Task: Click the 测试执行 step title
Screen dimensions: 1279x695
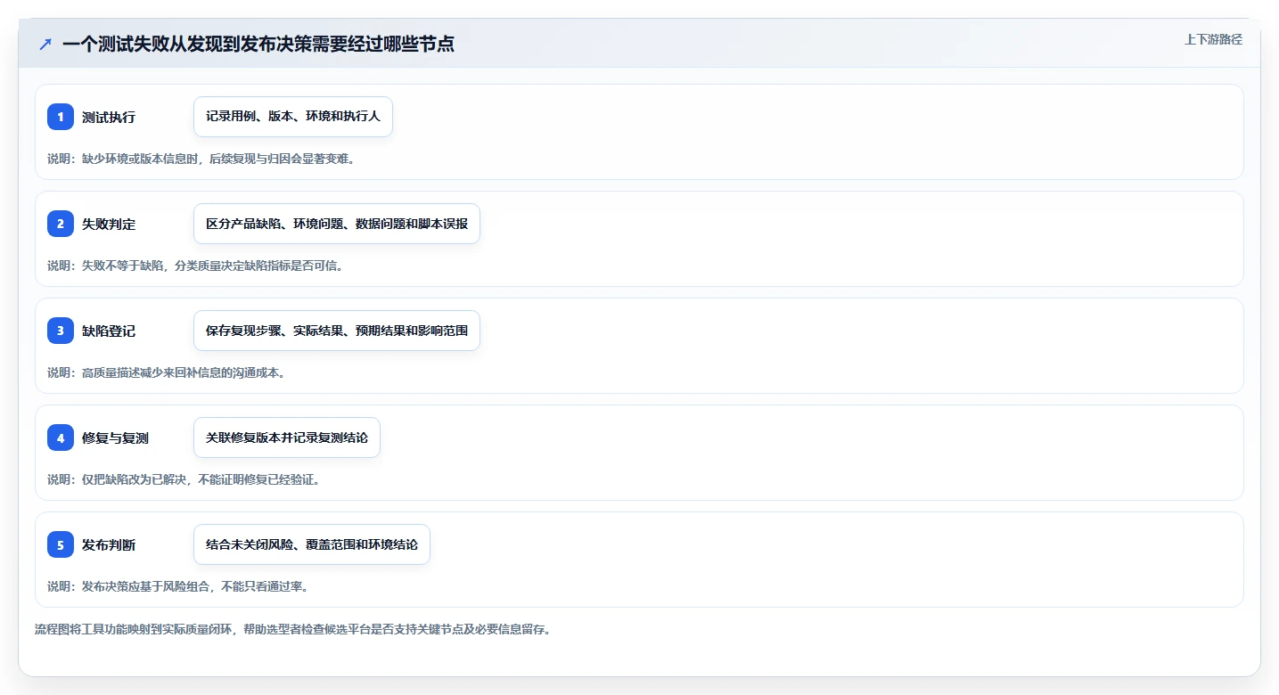Action: click(x=109, y=118)
